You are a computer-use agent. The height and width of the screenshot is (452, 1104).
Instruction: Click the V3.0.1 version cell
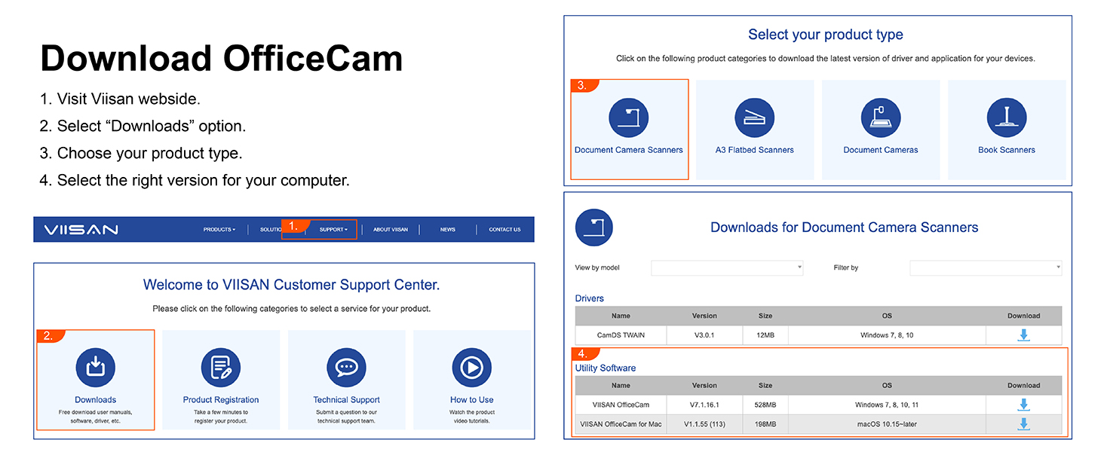click(x=704, y=335)
